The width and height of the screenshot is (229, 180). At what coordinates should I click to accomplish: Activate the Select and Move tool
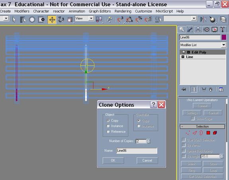point(52,20)
